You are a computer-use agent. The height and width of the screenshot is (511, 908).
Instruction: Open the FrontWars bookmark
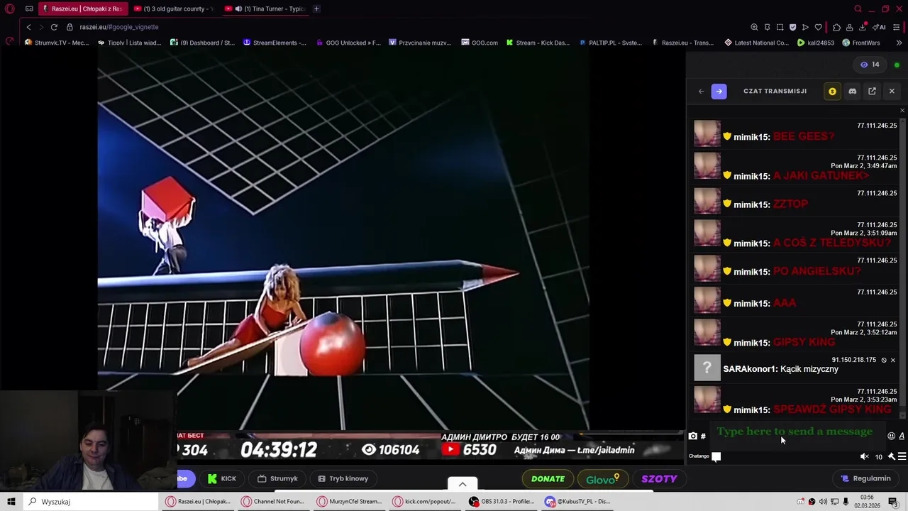[860, 43]
